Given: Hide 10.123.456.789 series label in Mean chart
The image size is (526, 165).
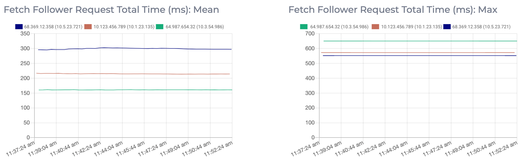Looking at the screenshot, I should [124, 27].
